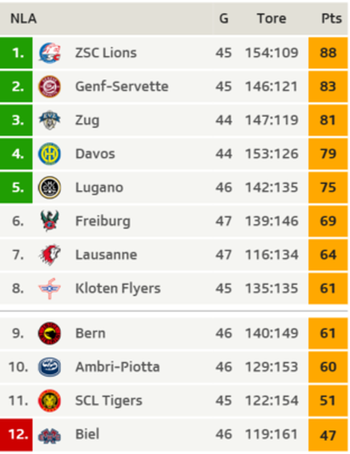Click the Freiburg dragon logo
The image size is (350, 454).
pos(49,221)
